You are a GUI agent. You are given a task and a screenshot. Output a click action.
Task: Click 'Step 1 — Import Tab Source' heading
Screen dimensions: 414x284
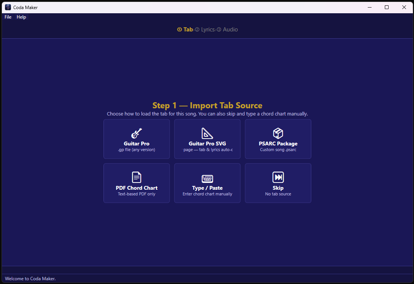pos(207,106)
